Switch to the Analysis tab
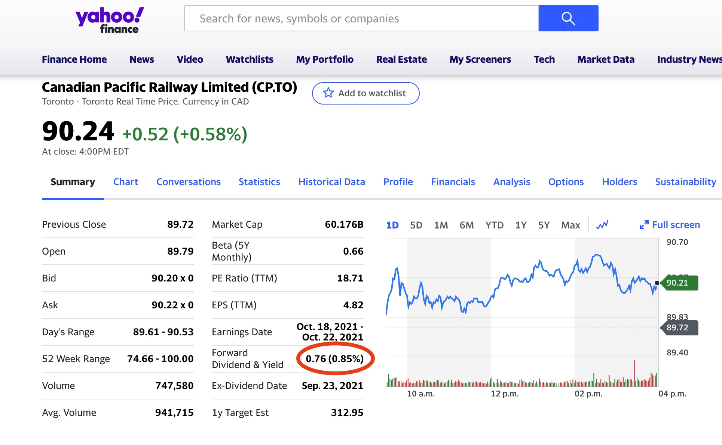The width and height of the screenshot is (722, 445). click(x=512, y=182)
